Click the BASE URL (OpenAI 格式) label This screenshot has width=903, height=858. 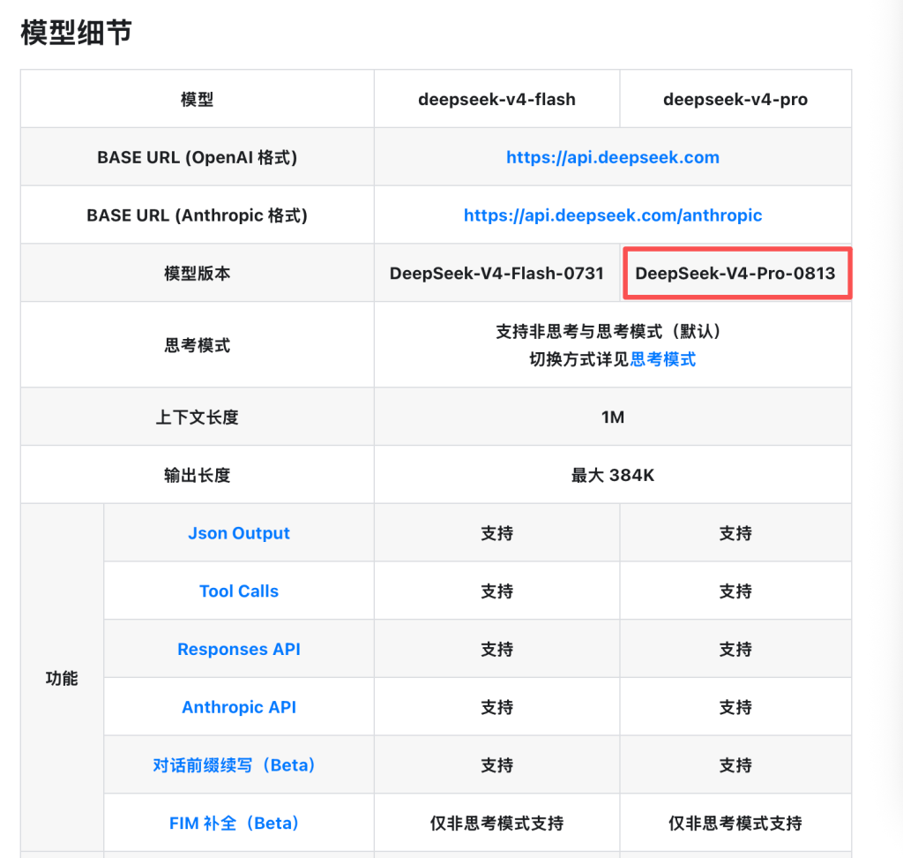pyautogui.click(x=197, y=157)
